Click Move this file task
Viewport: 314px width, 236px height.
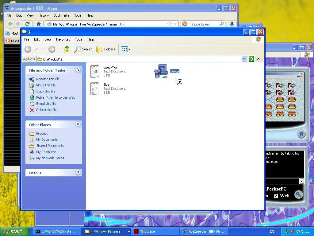click(x=46, y=85)
